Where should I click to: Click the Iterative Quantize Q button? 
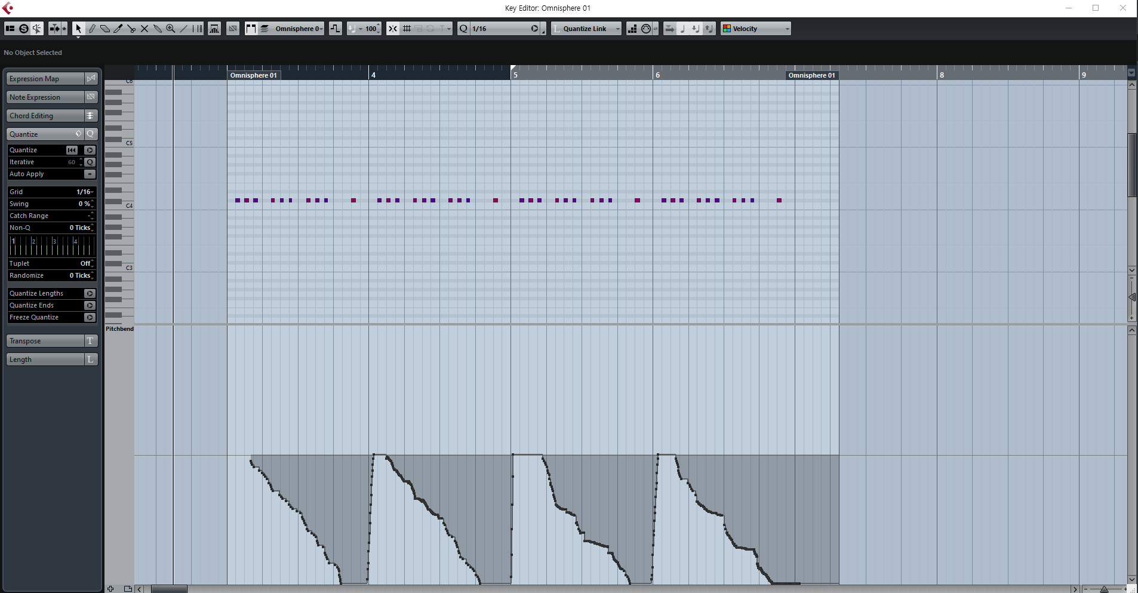coord(90,162)
